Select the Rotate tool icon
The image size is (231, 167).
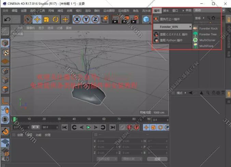(55, 19)
